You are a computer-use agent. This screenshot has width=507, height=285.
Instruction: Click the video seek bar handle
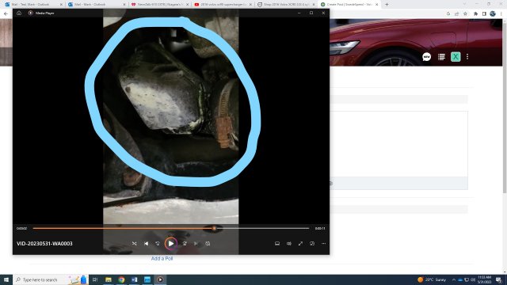[x=214, y=229]
